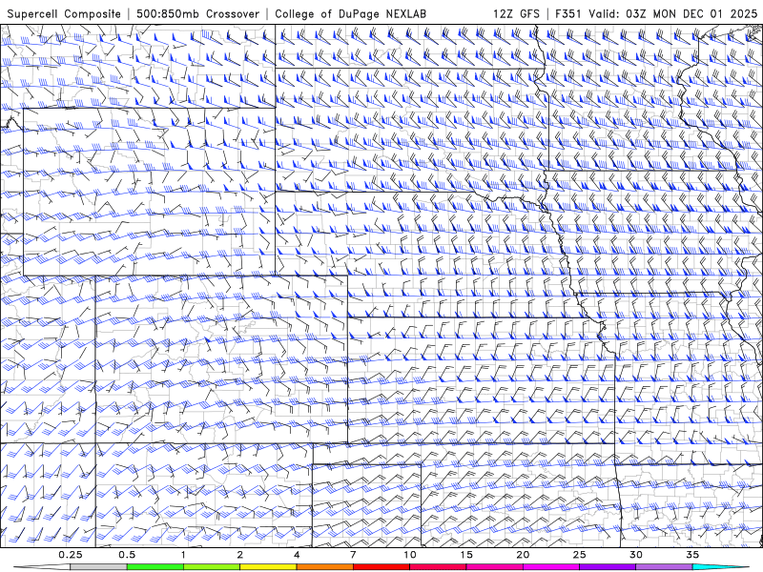Image resolution: width=763 pixels, height=572 pixels.
Task: Click the magenta 20–25 color bar segment
Action: pyautogui.click(x=551, y=567)
